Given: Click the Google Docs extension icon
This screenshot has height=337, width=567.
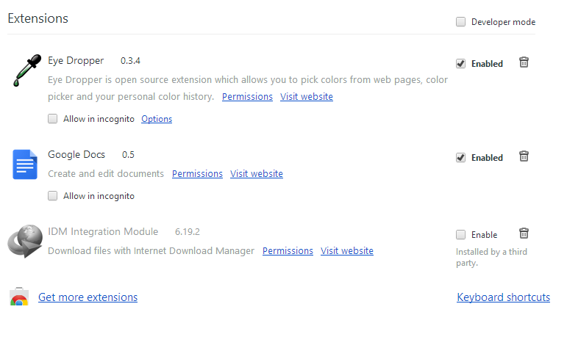Looking at the screenshot, I should coord(24,164).
